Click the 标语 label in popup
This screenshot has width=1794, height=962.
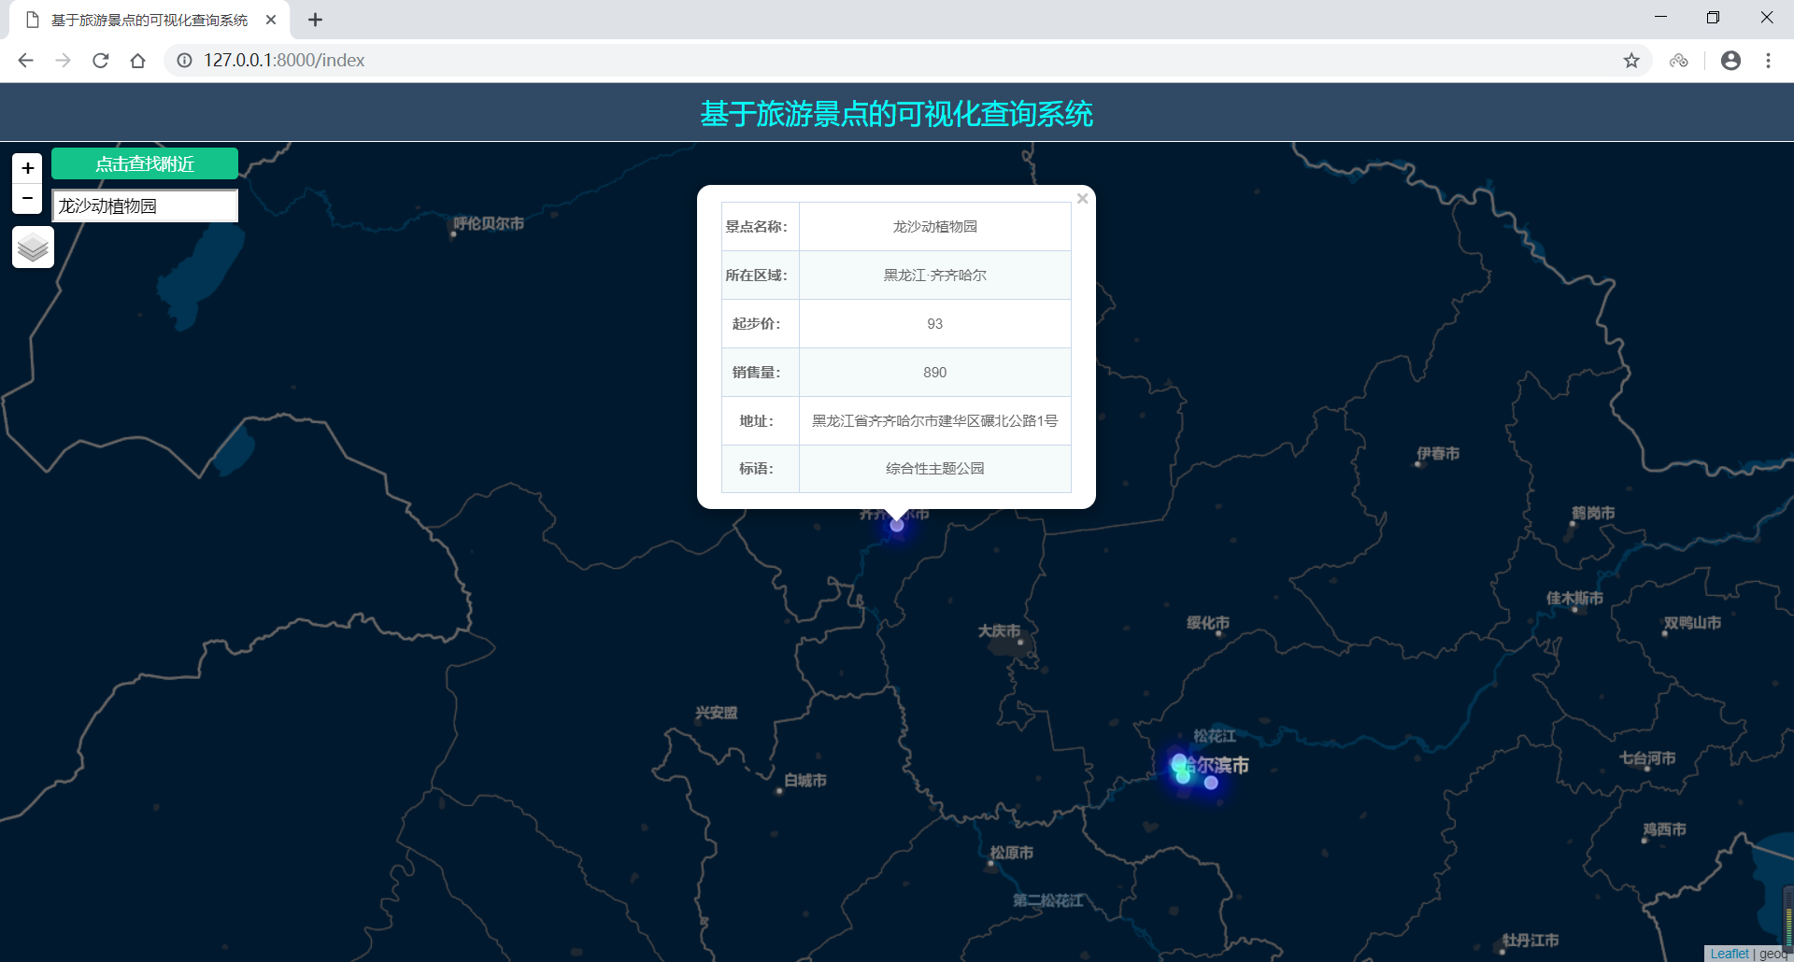tap(756, 468)
